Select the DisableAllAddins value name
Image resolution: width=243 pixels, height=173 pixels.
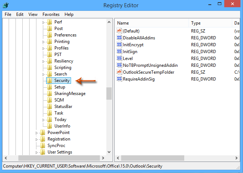point(139,38)
